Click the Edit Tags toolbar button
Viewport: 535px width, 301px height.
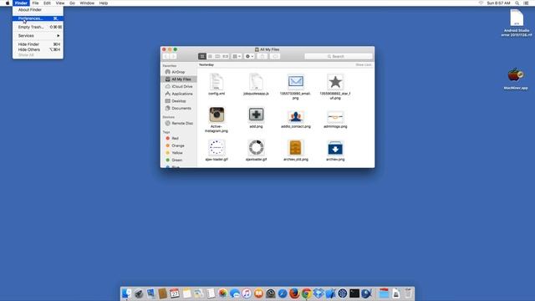point(275,56)
